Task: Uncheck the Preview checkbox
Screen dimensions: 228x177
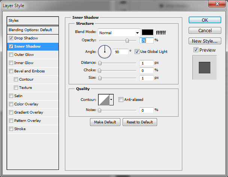Action: (196, 50)
